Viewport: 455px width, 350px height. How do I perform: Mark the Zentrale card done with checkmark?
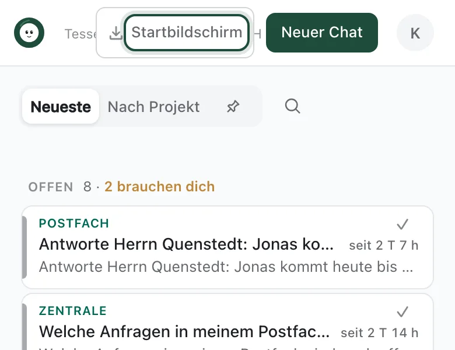tap(402, 311)
